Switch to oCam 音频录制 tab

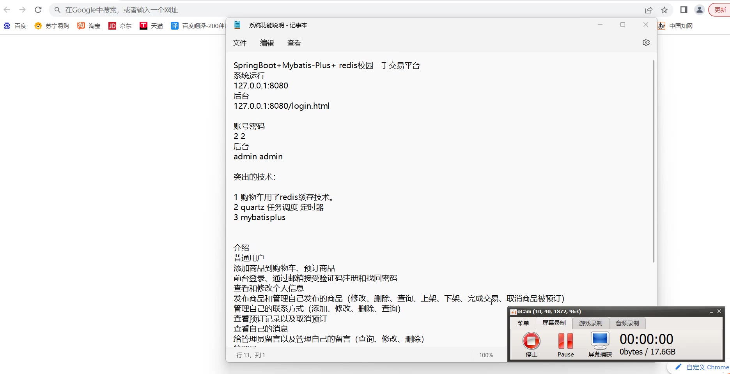point(627,323)
